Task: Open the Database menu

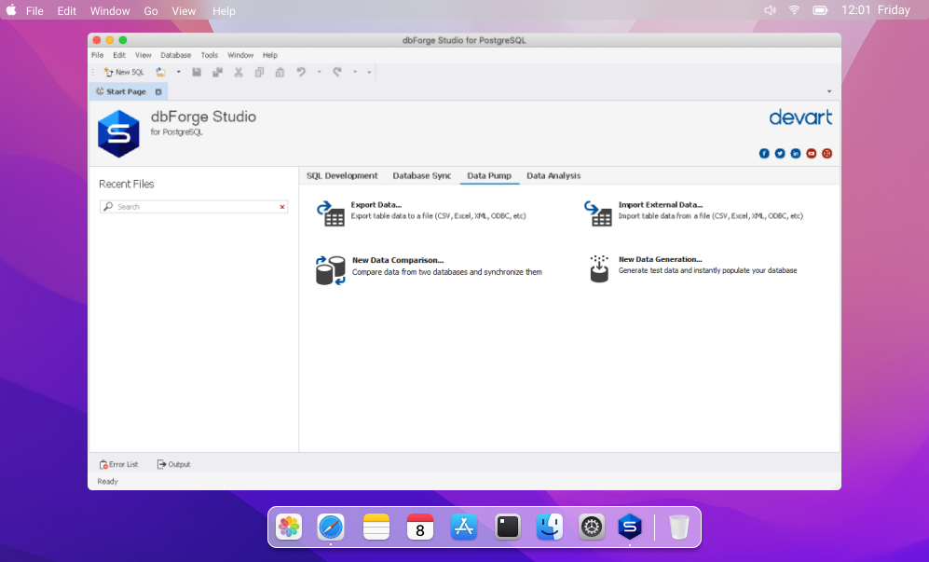Action: (176, 55)
